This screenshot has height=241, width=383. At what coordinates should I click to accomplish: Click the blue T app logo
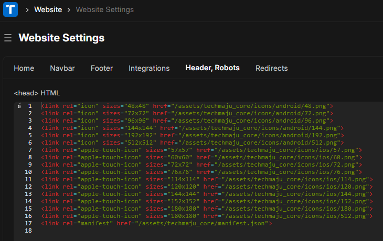pyautogui.click(x=10, y=9)
